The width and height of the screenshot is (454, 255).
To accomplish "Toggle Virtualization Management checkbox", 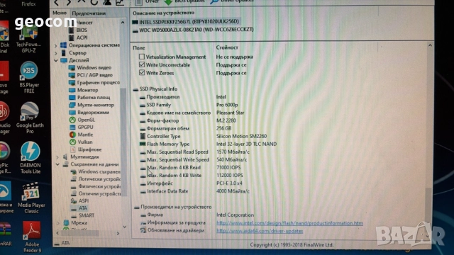I will (x=142, y=57).
